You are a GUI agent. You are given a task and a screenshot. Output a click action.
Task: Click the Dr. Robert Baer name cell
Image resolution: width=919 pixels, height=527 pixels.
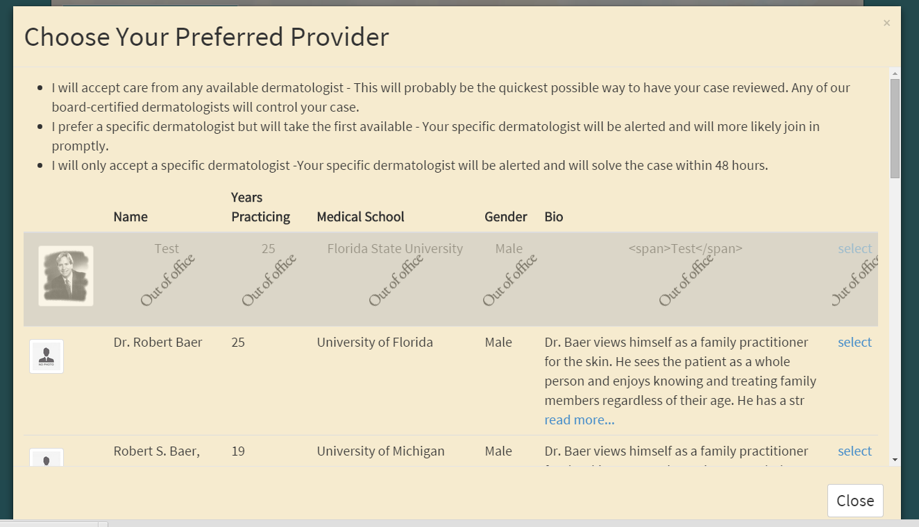point(158,343)
